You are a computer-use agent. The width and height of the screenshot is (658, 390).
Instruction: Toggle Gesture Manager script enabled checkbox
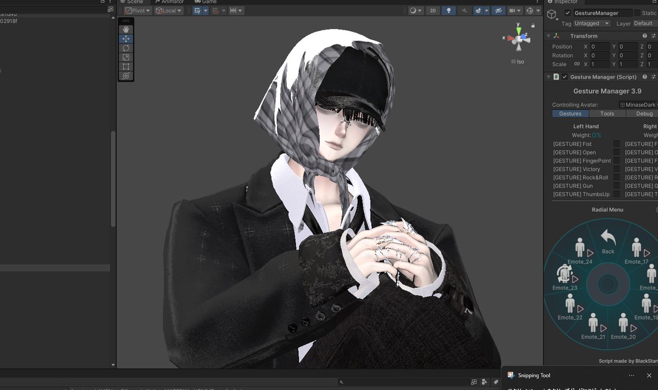pyautogui.click(x=565, y=77)
